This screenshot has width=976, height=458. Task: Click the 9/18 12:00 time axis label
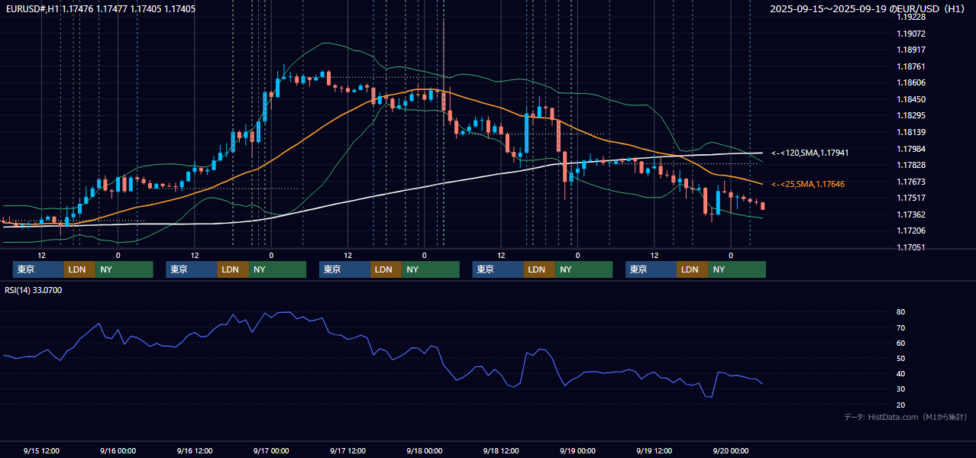[501, 450]
